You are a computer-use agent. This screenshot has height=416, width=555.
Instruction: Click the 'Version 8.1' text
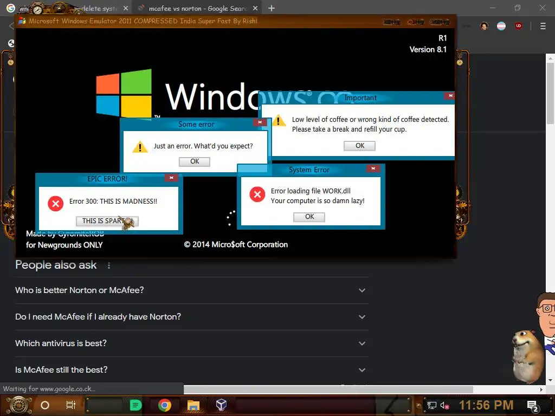[x=428, y=49]
